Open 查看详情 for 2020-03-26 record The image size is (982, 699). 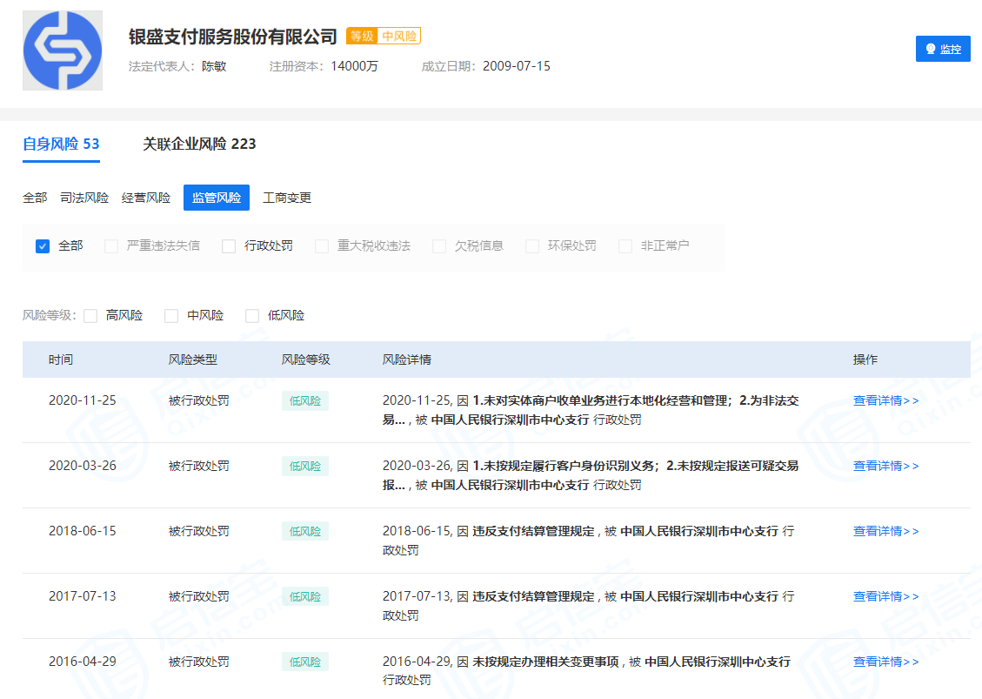(885, 466)
